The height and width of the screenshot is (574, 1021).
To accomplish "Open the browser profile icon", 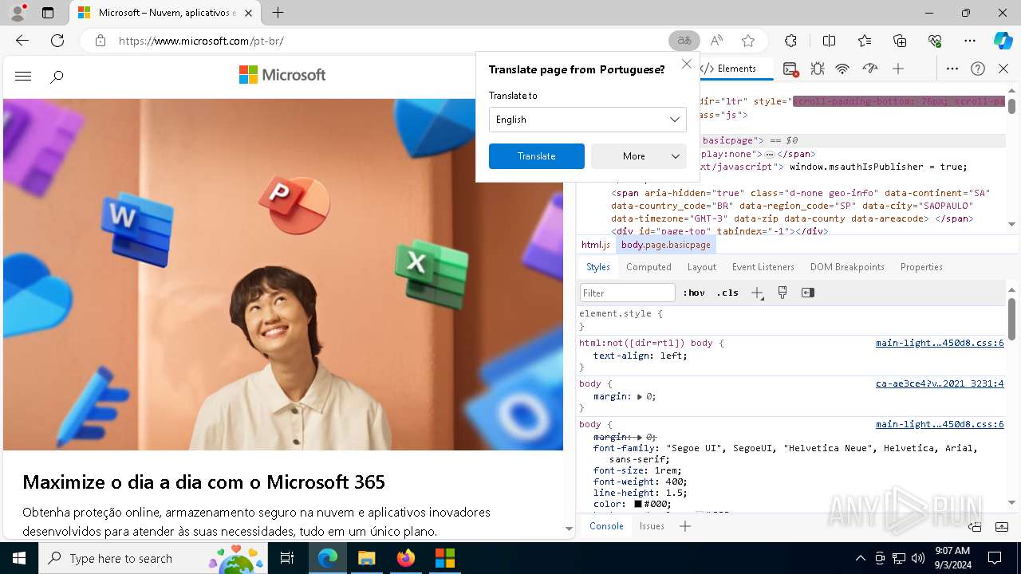I will pos(18,13).
